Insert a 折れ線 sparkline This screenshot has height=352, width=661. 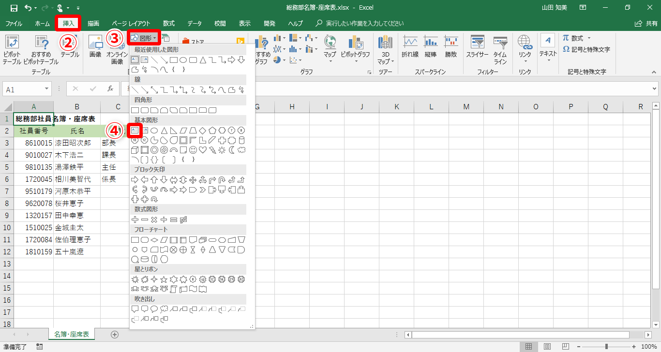[x=410, y=47]
